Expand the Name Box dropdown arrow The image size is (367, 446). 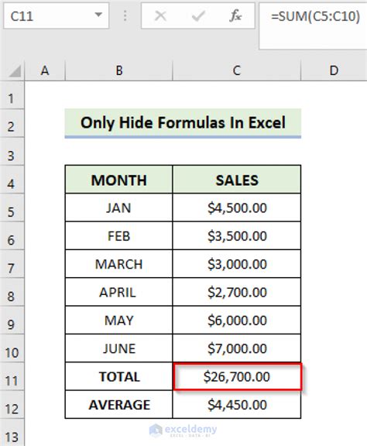click(98, 15)
